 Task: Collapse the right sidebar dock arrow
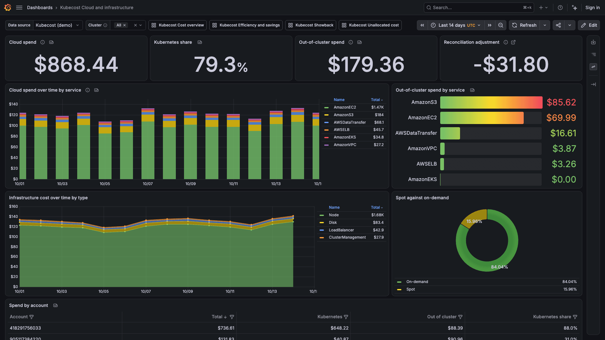click(x=593, y=84)
